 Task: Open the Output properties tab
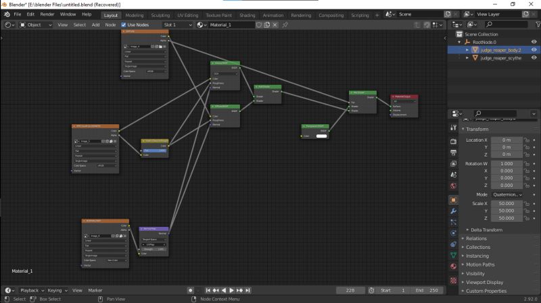pyautogui.click(x=453, y=153)
